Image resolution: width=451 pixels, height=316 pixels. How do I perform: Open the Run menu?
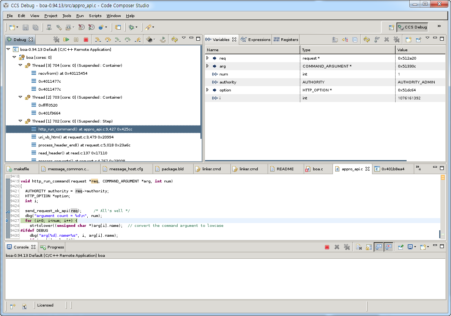pos(80,16)
